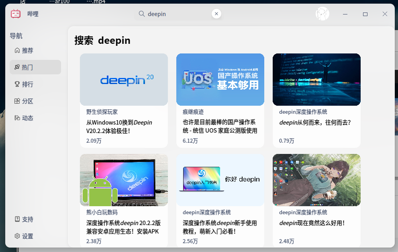Click title 深度操作系统deepin新手使用教程
This screenshot has height=252, width=398.
(220, 227)
